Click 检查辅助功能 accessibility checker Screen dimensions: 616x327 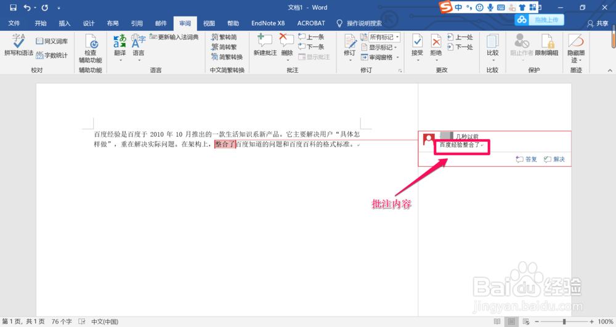[91, 48]
